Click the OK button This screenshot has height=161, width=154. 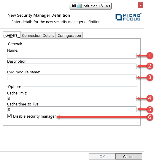[x=102, y=157]
